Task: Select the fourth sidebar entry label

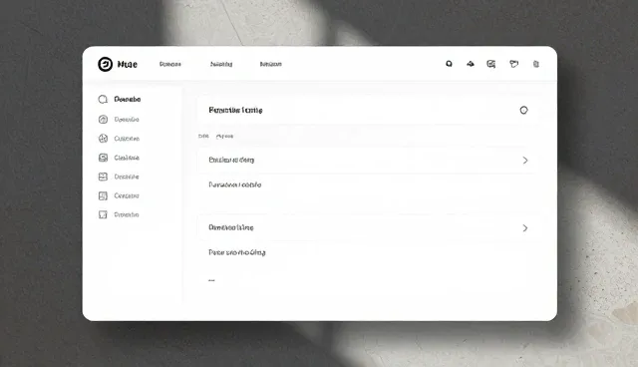Action: point(127,158)
